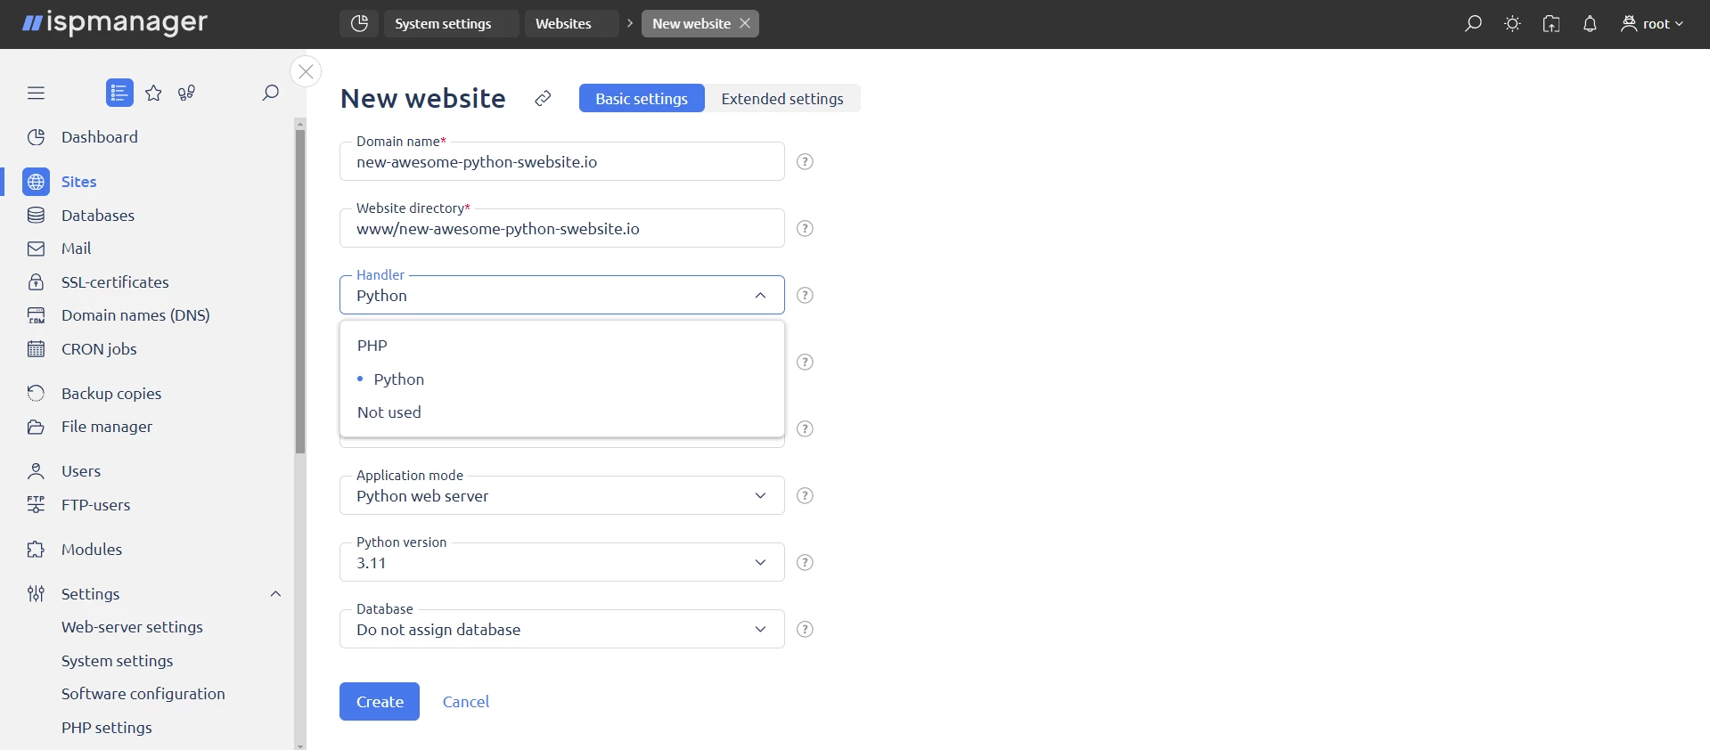The image size is (1710, 750).
Task: Open PHP settings
Action: coord(106,728)
